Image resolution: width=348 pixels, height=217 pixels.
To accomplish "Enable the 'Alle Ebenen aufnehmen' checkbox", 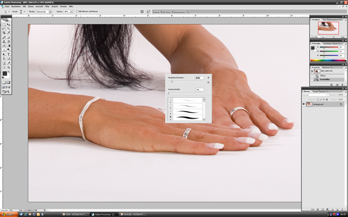I will click(77, 12).
